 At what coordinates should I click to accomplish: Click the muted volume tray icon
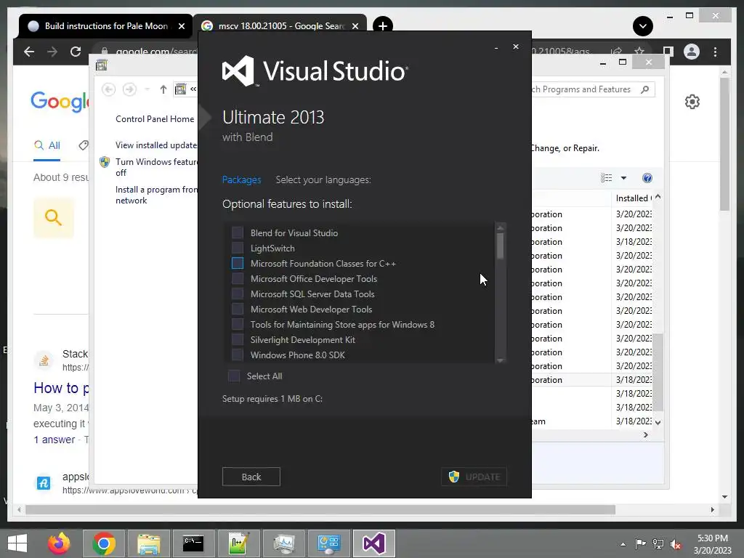pyautogui.click(x=676, y=544)
